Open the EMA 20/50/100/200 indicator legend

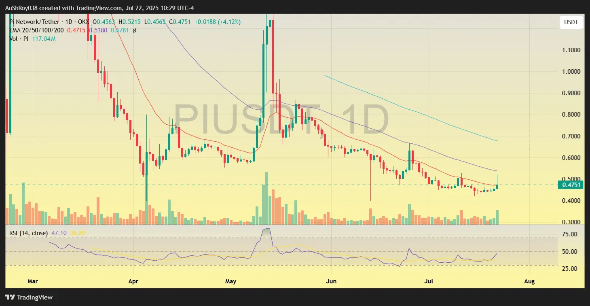click(36, 30)
